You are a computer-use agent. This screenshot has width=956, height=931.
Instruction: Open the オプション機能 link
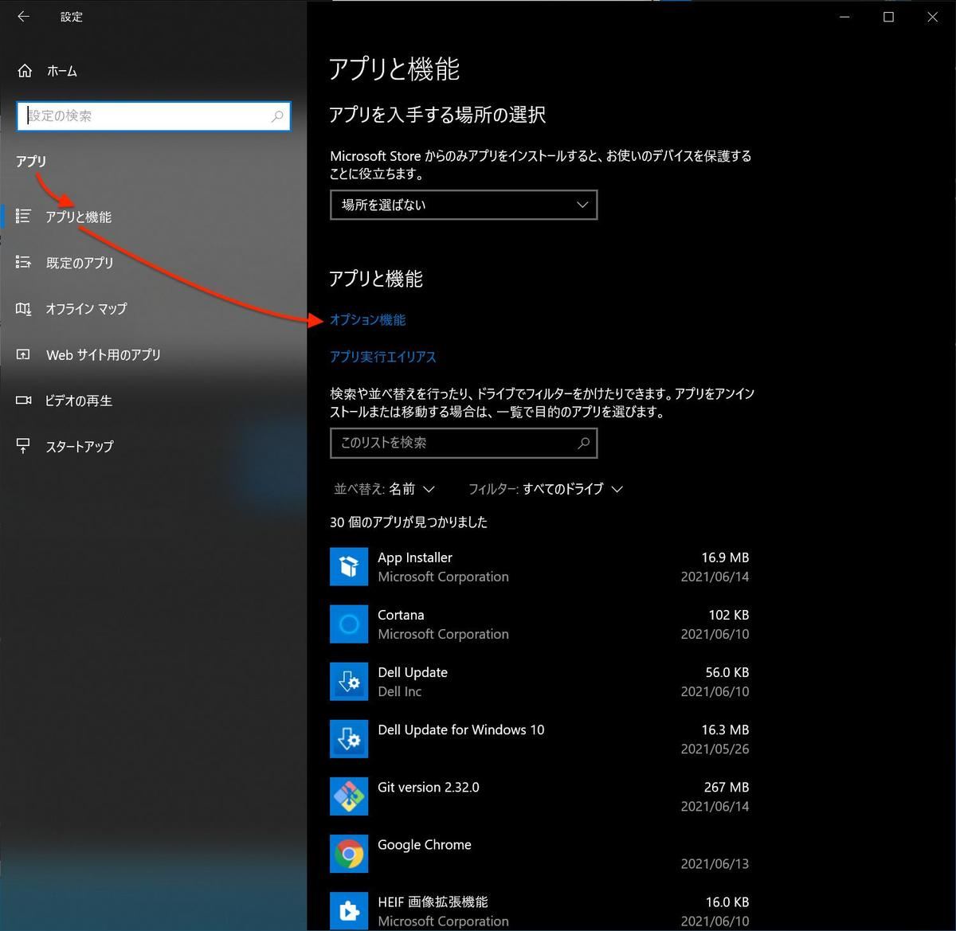click(368, 319)
